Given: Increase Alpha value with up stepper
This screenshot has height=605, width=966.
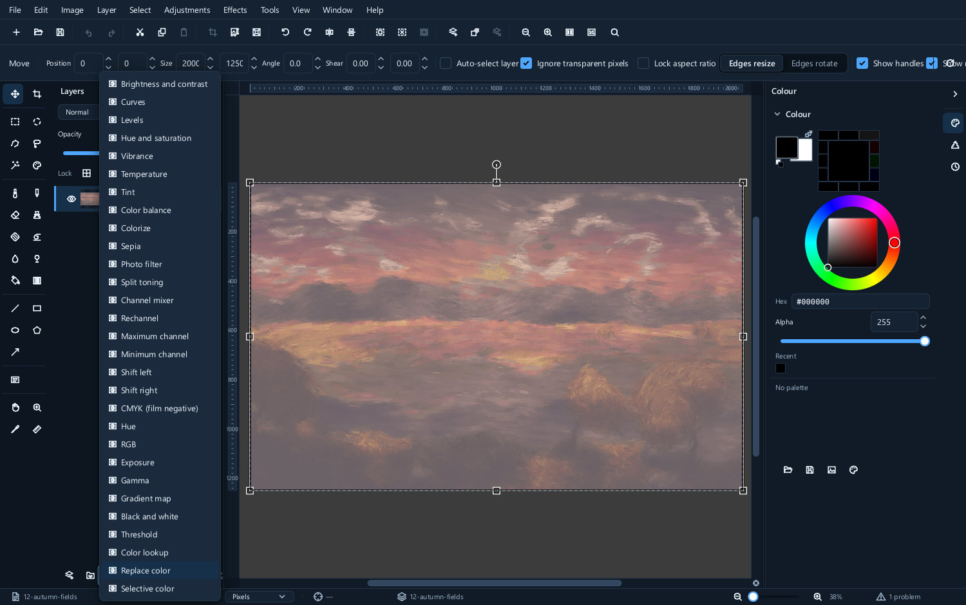Looking at the screenshot, I should 923,317.
